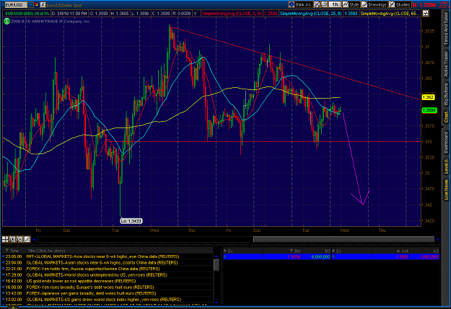The width and height of the screenshot is (451, 309).
Task: Select the 1.3601 ask row with 1,000,000
Action: pos(386,256)
